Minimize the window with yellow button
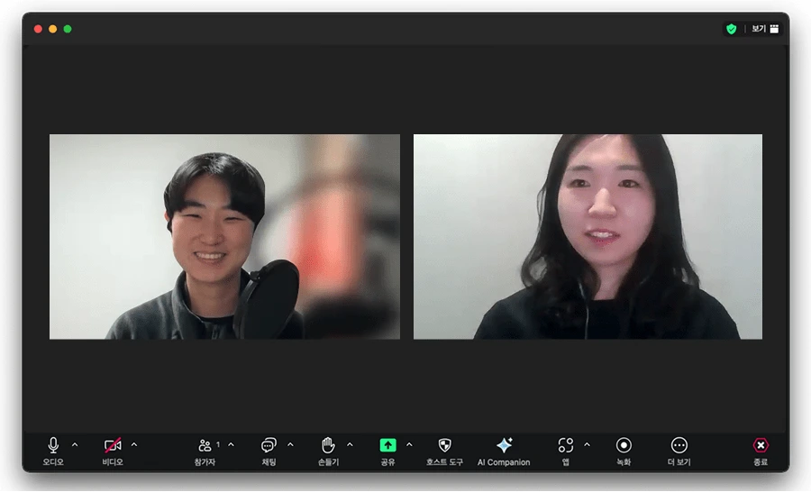 53,29
